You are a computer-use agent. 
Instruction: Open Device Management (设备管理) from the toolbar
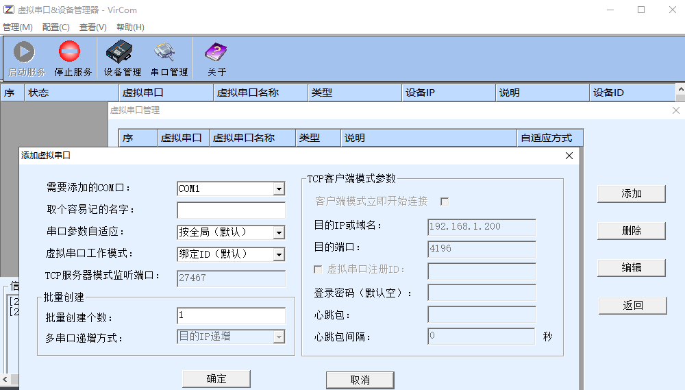tap(122, 58)
